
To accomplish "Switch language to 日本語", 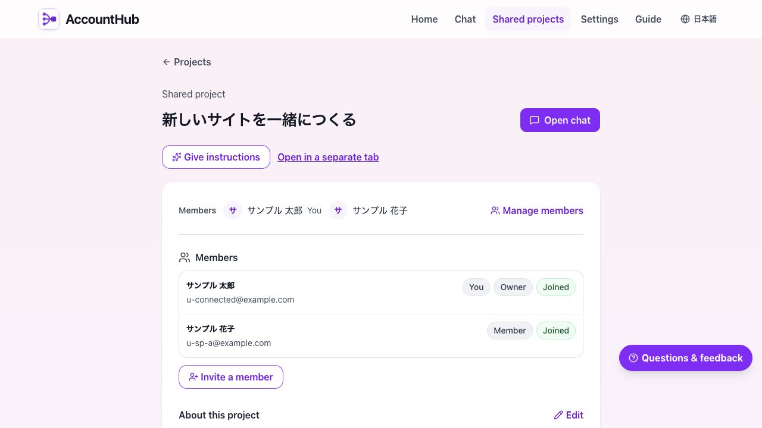I will [699, 19].
